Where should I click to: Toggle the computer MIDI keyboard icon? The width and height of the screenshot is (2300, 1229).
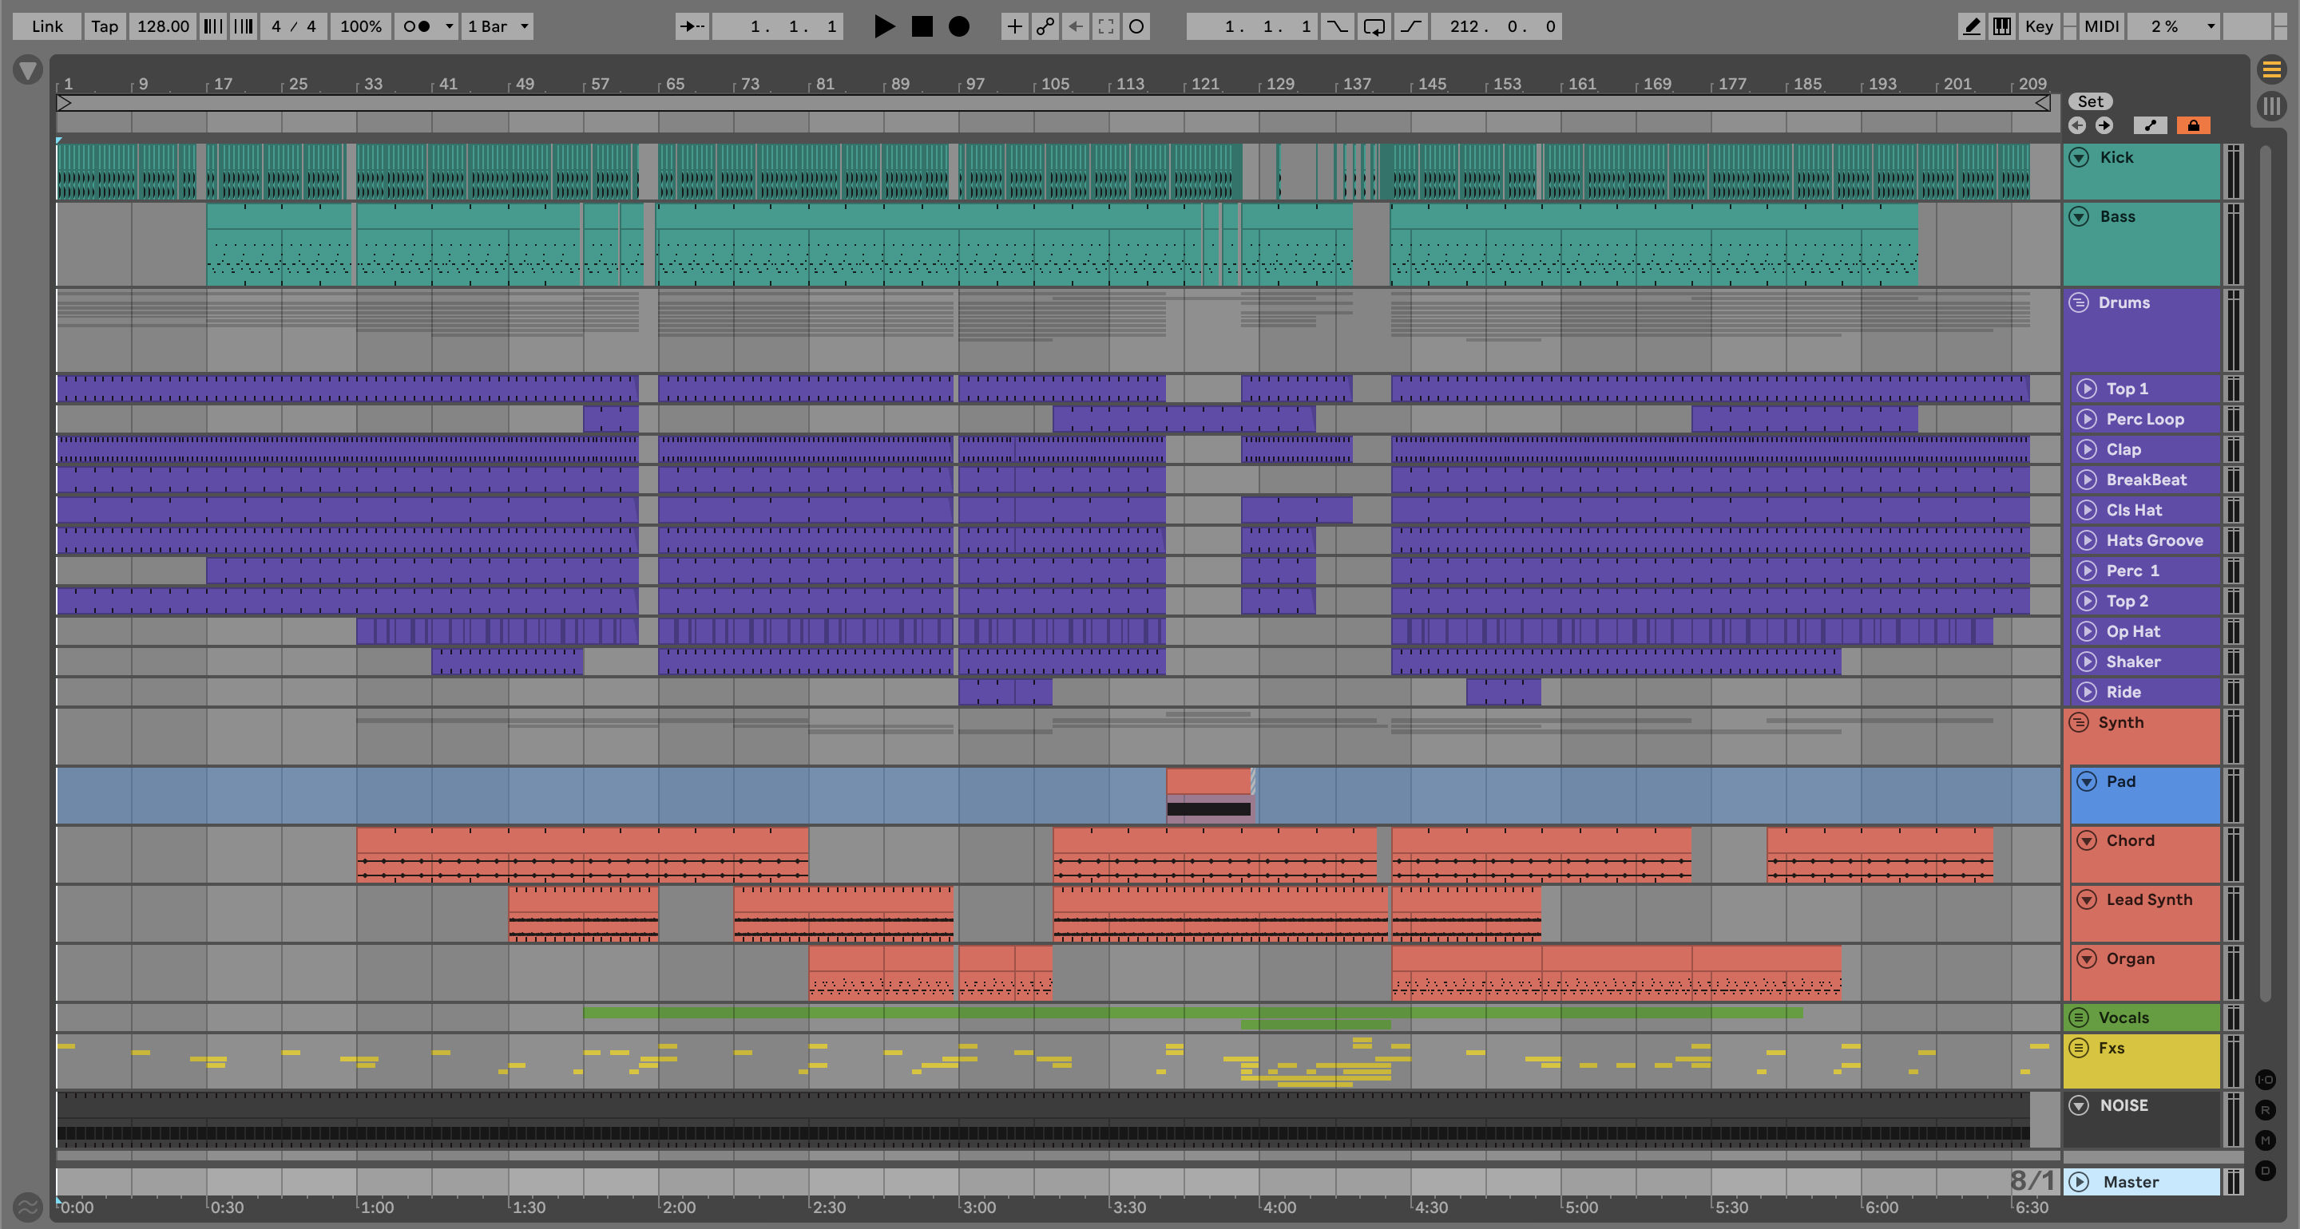[2002, 26]
